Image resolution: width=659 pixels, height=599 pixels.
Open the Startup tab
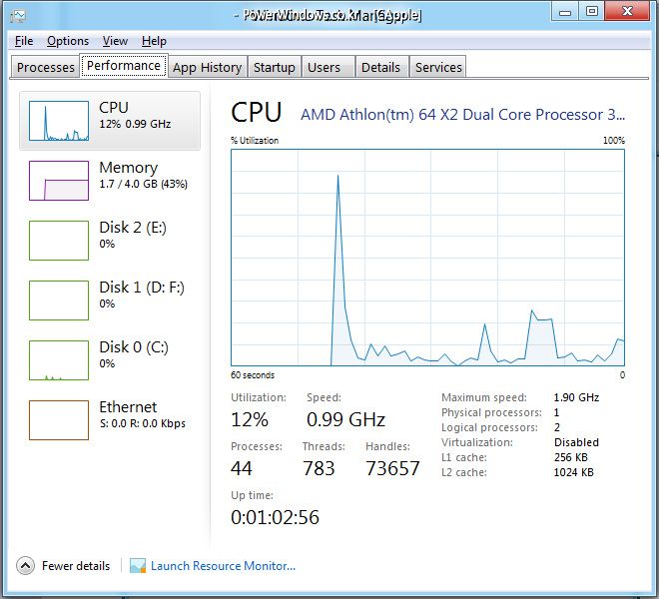coord(274,67)
